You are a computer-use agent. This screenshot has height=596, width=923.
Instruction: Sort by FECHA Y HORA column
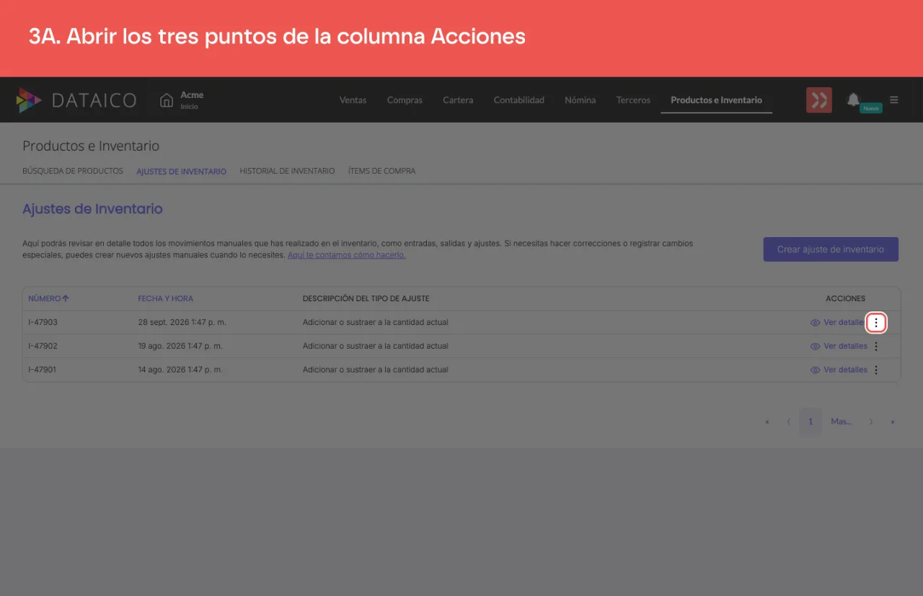click(166, 298)
